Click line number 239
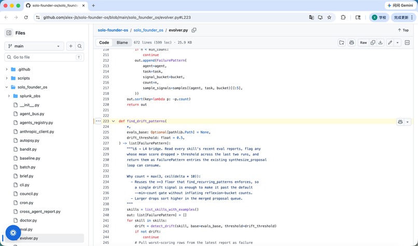Viewport: 418px width, 246px height. 106,210
